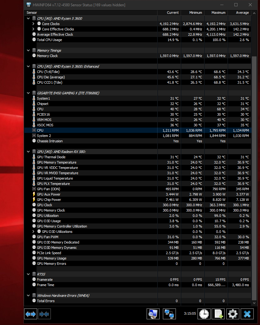Click the Current column header
This screenshot has width=260, height=325.
tap(169, 13)
